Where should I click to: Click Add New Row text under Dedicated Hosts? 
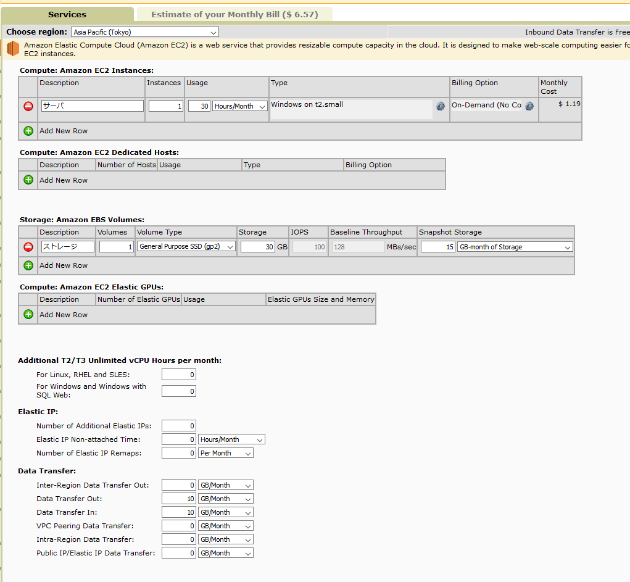64,180
